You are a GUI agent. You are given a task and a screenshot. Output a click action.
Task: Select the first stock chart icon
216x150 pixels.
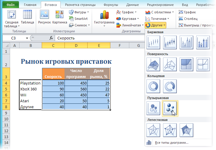click(x=153, y=42)
